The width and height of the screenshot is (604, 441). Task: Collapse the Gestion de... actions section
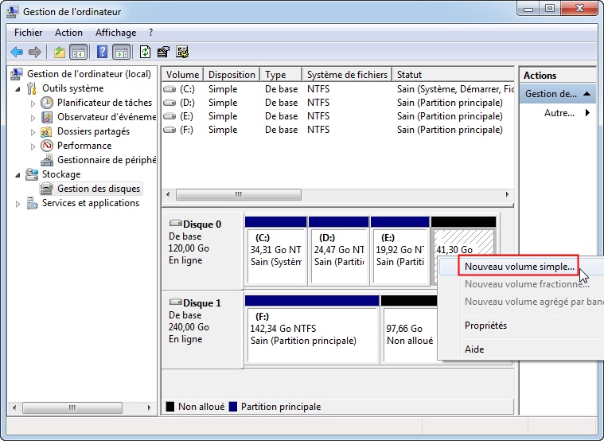point(587,94)
